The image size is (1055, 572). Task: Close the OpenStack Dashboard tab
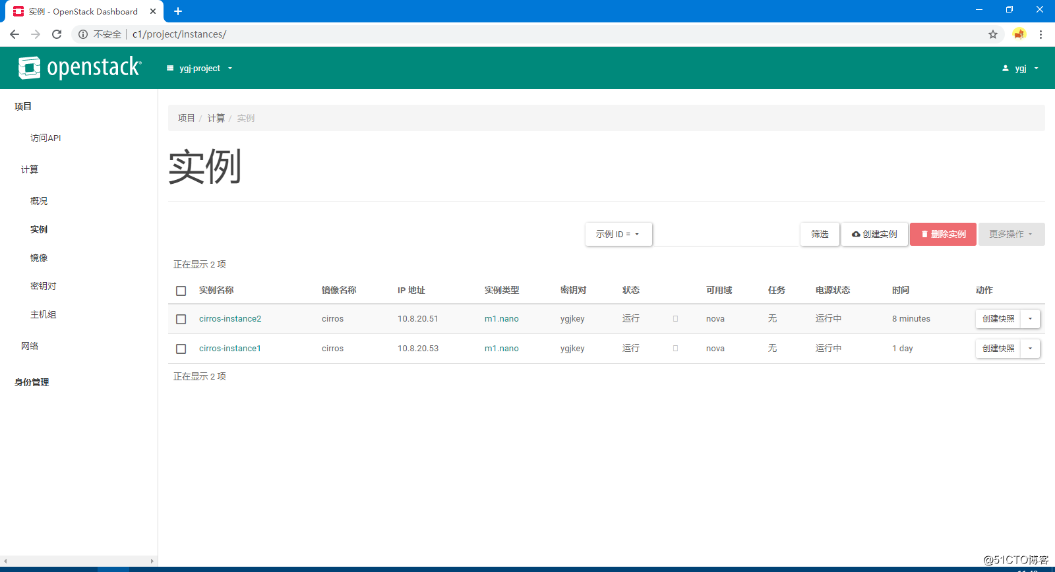(153, 11)
